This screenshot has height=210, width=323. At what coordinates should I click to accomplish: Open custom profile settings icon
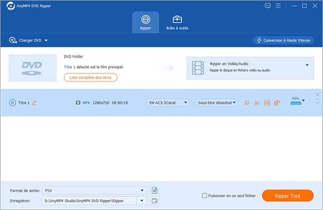[x=155, y=191]
